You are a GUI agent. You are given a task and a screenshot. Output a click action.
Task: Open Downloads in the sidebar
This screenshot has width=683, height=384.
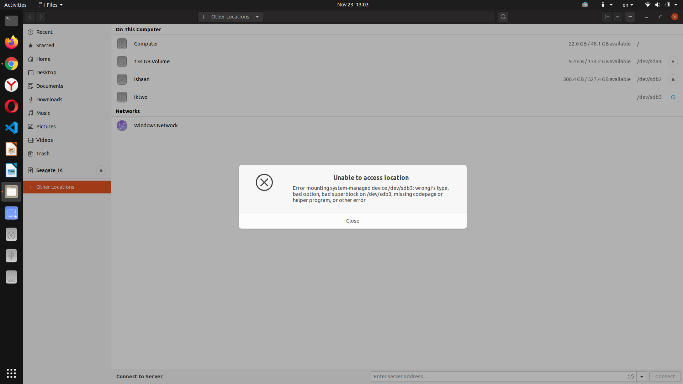coord(67,100)
